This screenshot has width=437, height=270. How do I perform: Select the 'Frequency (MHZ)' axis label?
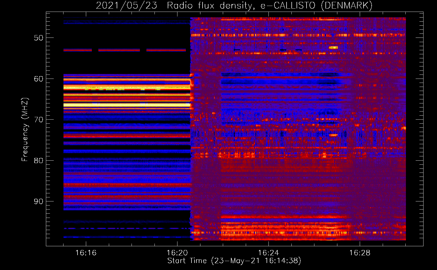[25, 130]
